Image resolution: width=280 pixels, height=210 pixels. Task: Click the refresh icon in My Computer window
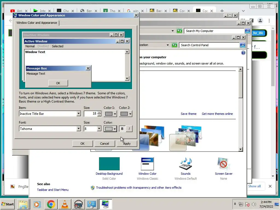coord(179,31)
